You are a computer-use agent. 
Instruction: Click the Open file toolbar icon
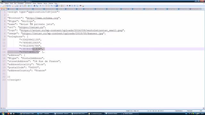[5, 6]
